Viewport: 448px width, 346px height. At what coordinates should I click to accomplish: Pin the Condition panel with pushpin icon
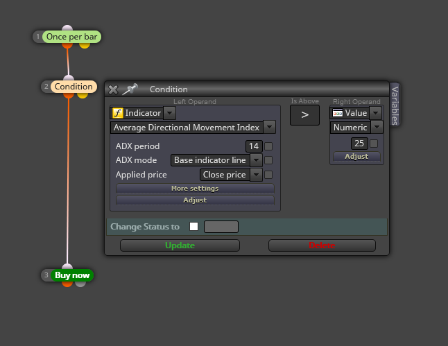point(130,89)
